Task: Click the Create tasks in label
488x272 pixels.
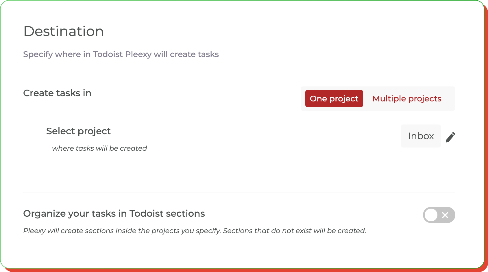Action: 57,93
